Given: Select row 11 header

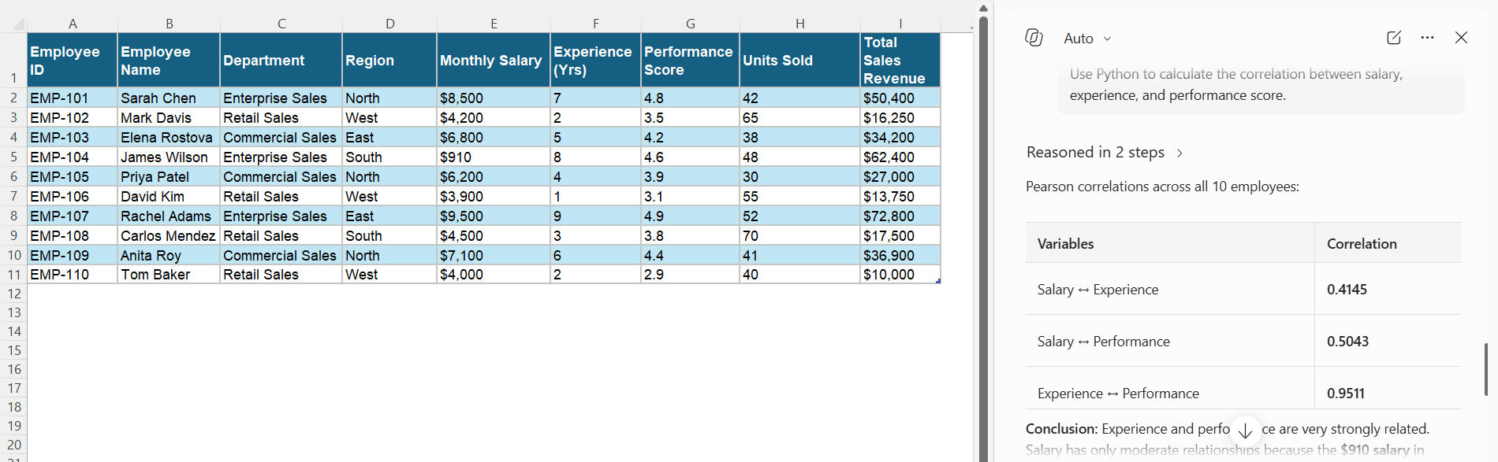Looking at the screenshot, I should click(13, 275).
